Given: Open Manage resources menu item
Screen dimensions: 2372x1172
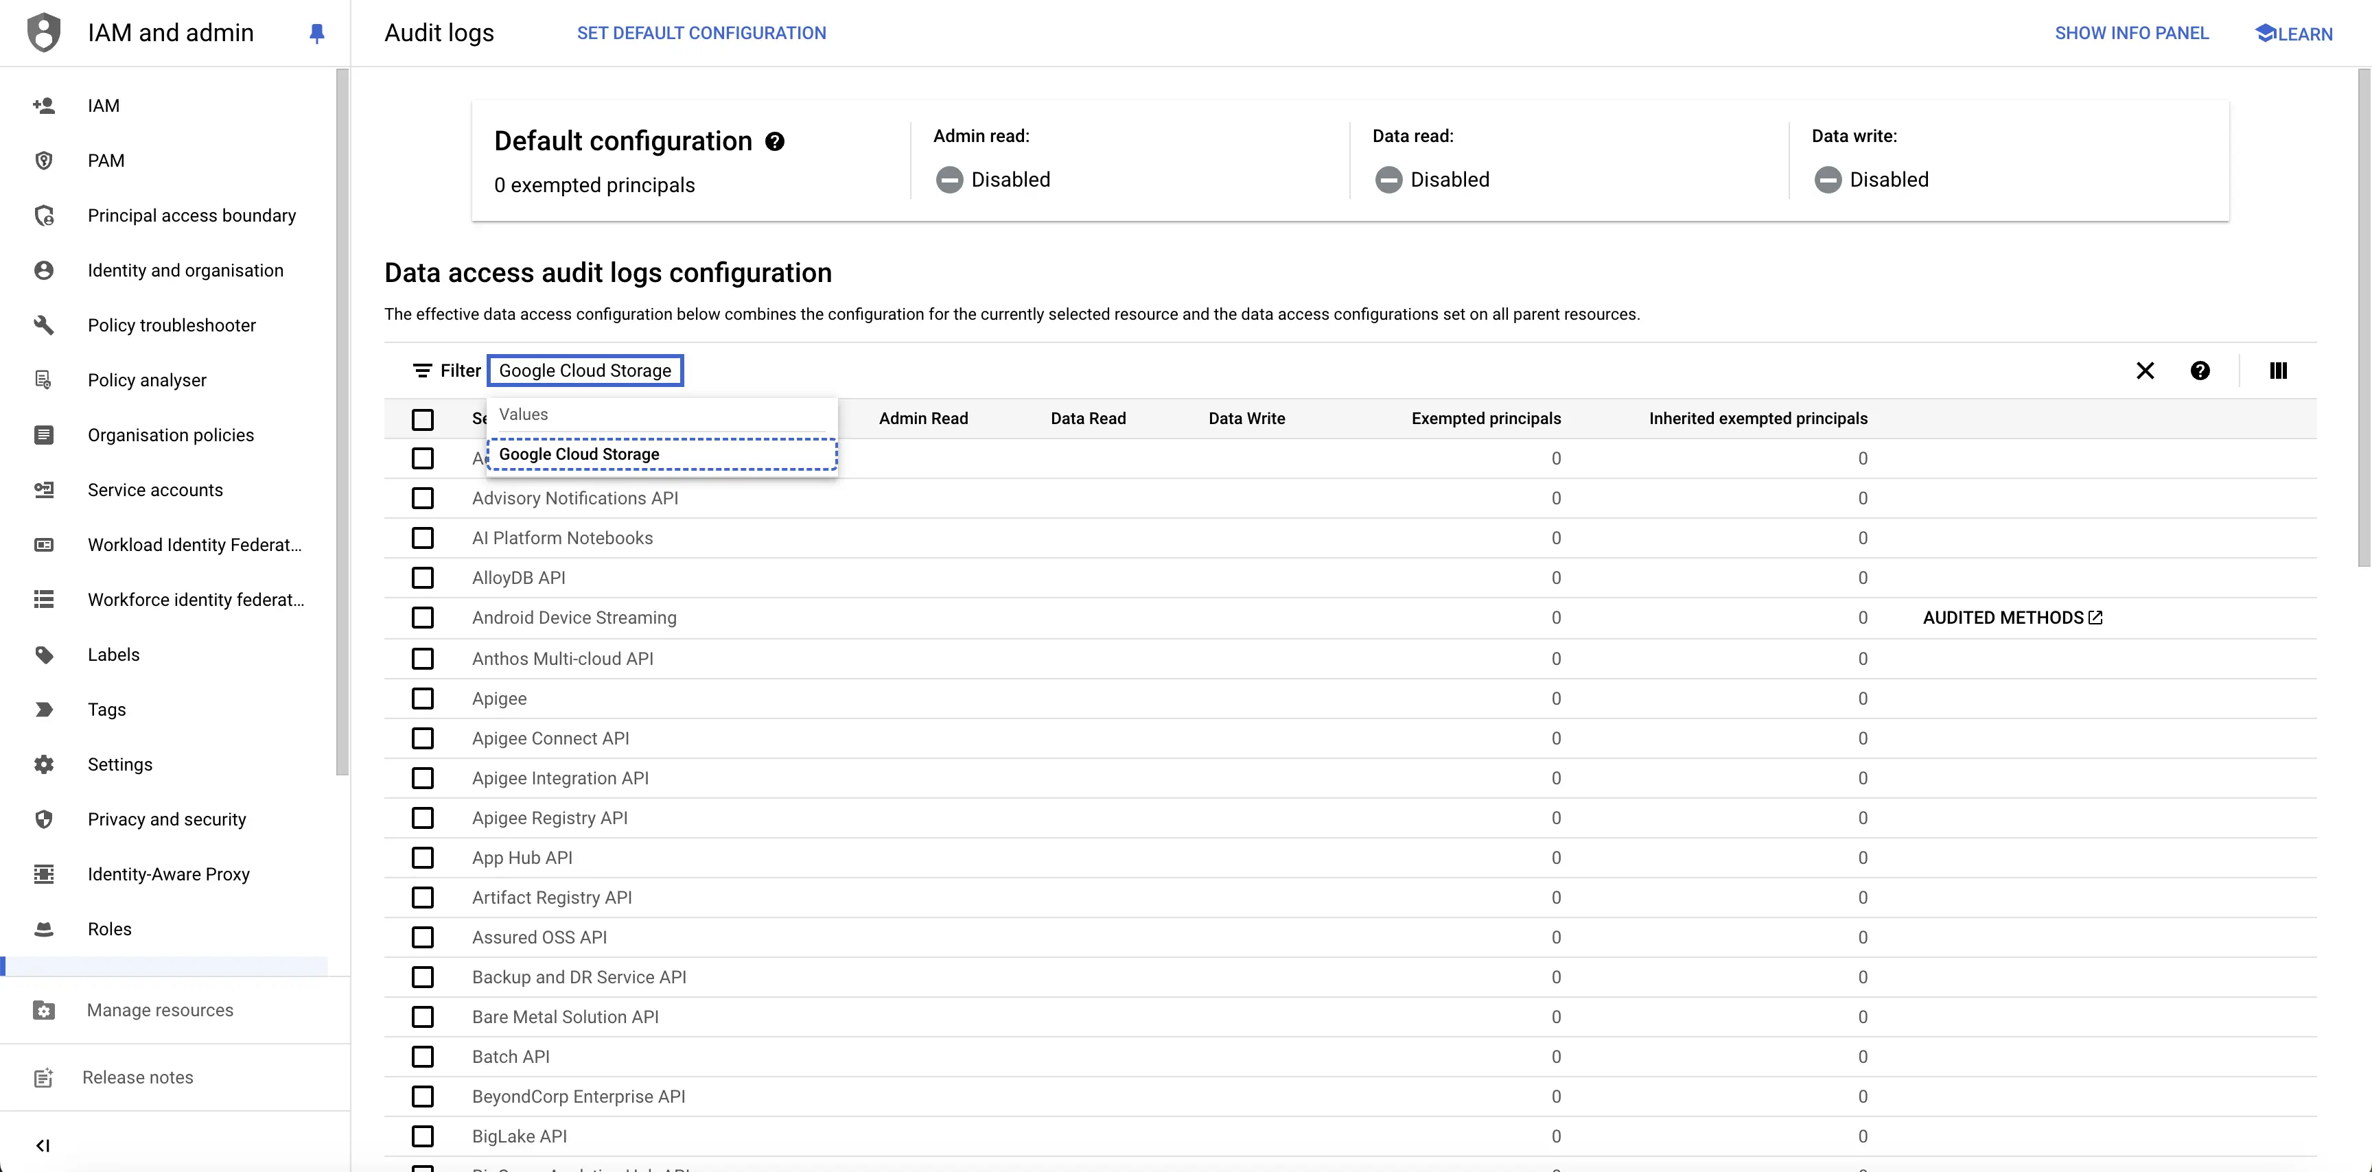Looking at the screenshot, I should [159, 1010].
